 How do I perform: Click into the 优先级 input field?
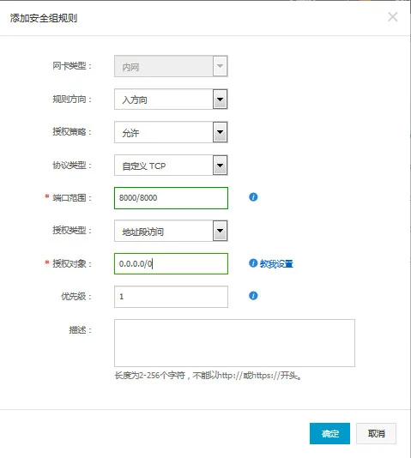click(x=171, y=297)
